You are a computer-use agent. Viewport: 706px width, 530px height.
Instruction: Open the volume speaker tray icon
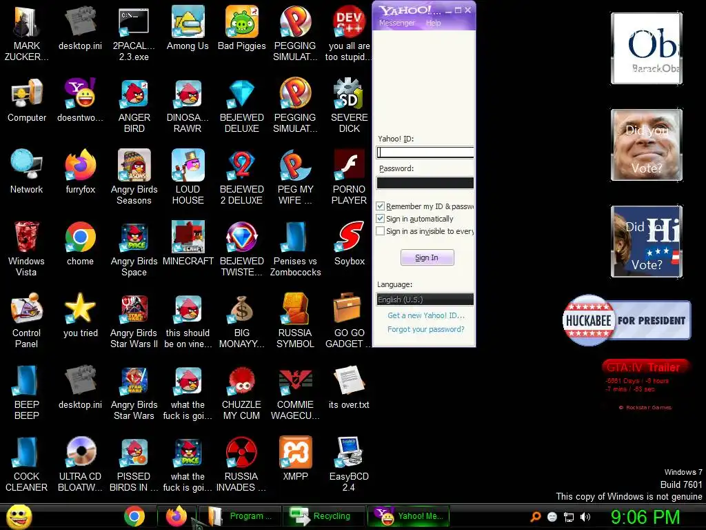pos(585,517)
